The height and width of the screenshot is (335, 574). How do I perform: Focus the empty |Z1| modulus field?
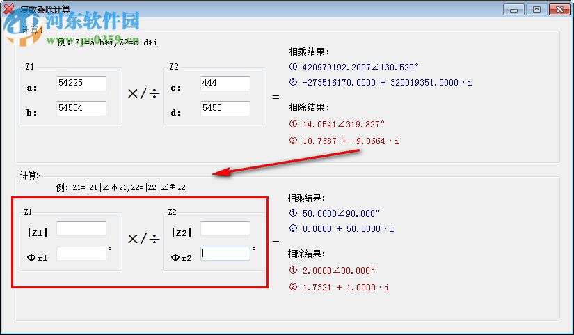(81, 228)
